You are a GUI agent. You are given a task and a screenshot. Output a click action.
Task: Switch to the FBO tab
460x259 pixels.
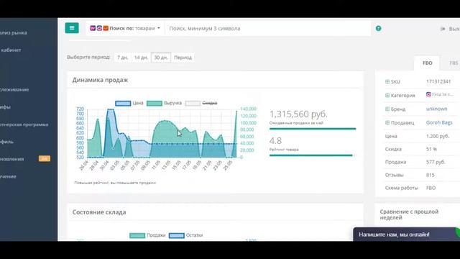pyautogui.click(x=427, y=63)
